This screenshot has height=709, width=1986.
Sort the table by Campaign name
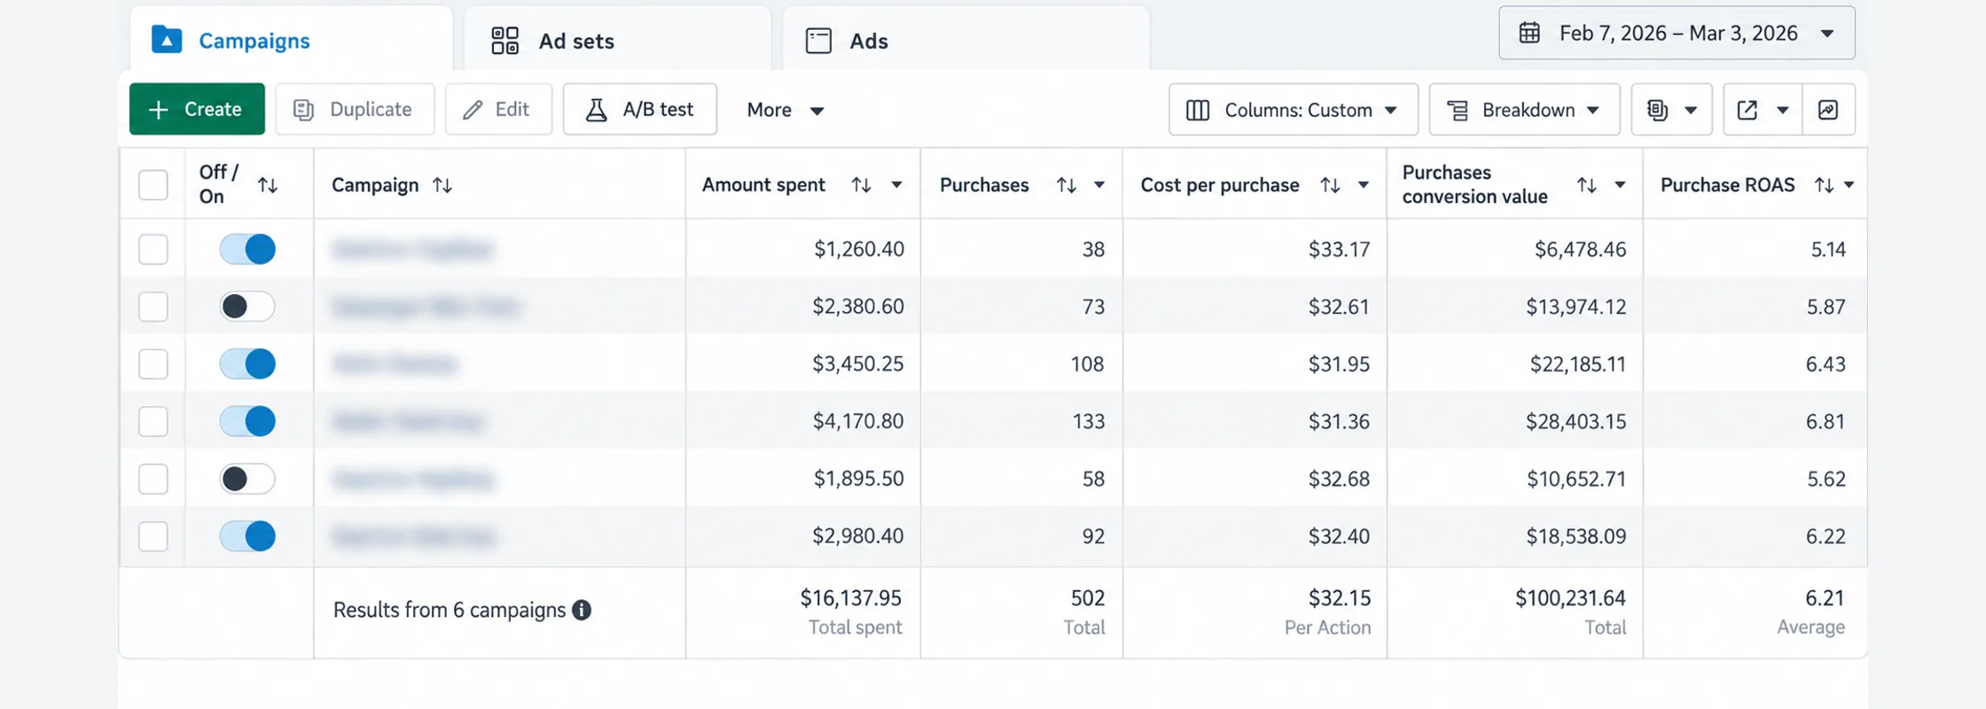pyautogui.click(x=442, y=185)
